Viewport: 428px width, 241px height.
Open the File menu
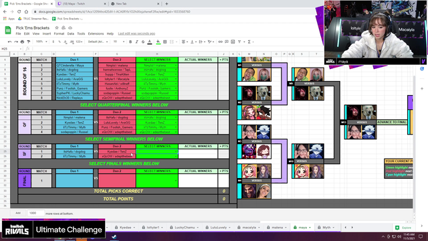click(x=18, y=34)
